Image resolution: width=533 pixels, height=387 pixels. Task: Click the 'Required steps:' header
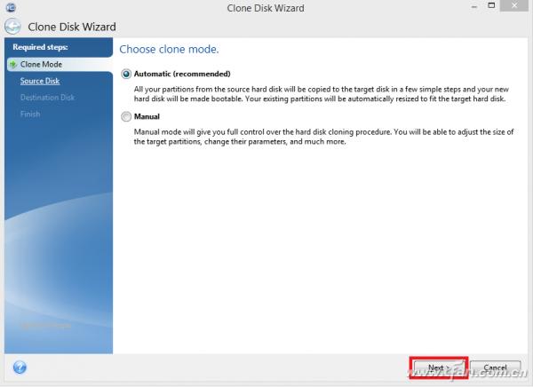click(x=40, y=47)
